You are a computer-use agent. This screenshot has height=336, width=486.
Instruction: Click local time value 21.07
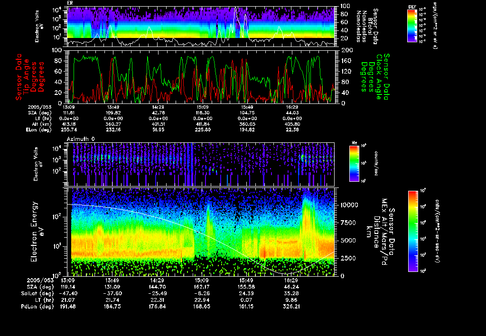tap(69, 300)
